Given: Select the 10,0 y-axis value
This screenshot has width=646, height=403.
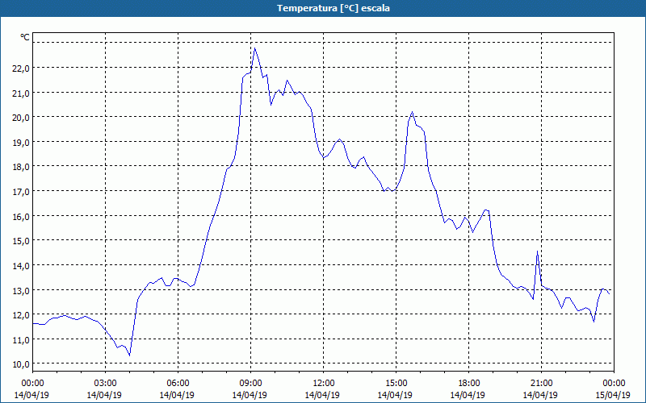Looking at the screenshot, I should tap(21, 364).
